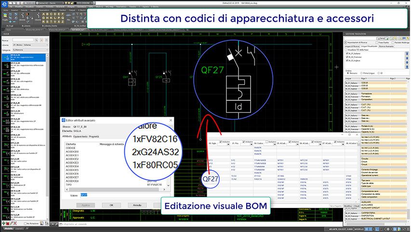Screen dimensions: 411x232
Task: Click the letter Z library symbol button
Action: click(x=62, y=22)
